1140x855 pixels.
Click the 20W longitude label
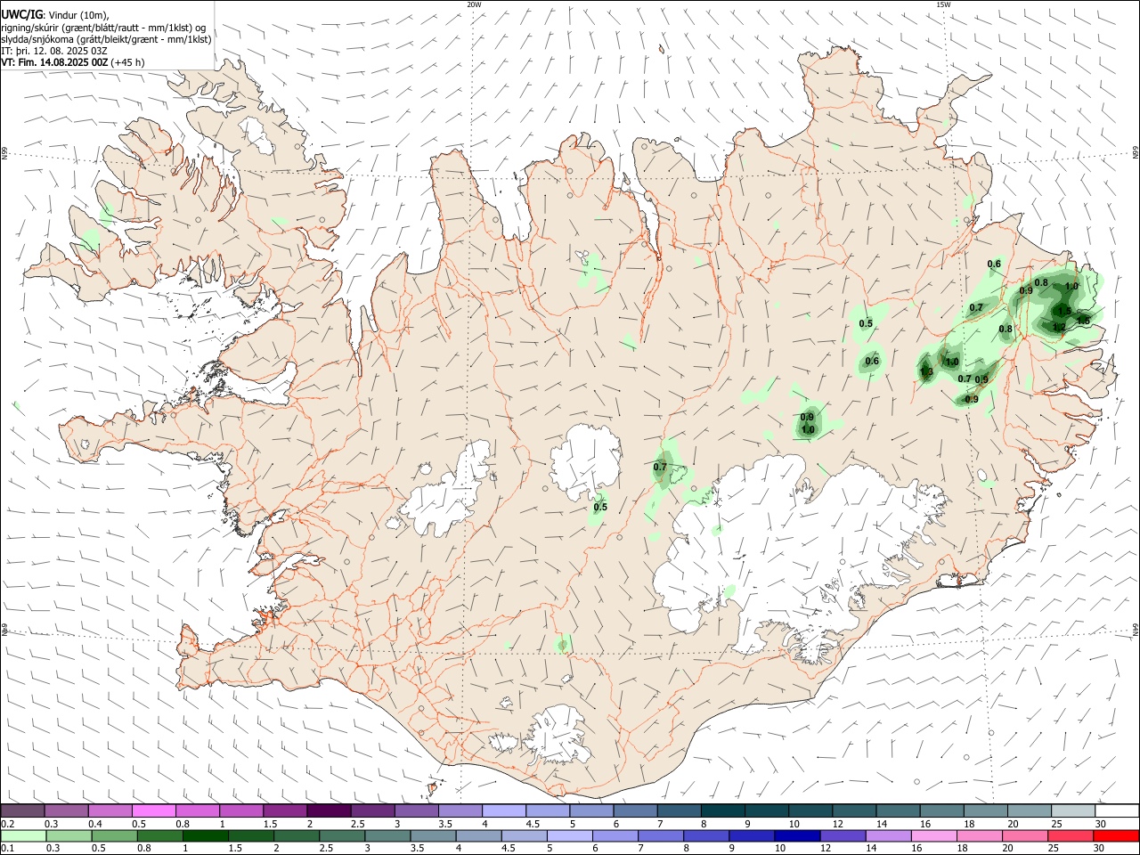click(x=474, y=4)
